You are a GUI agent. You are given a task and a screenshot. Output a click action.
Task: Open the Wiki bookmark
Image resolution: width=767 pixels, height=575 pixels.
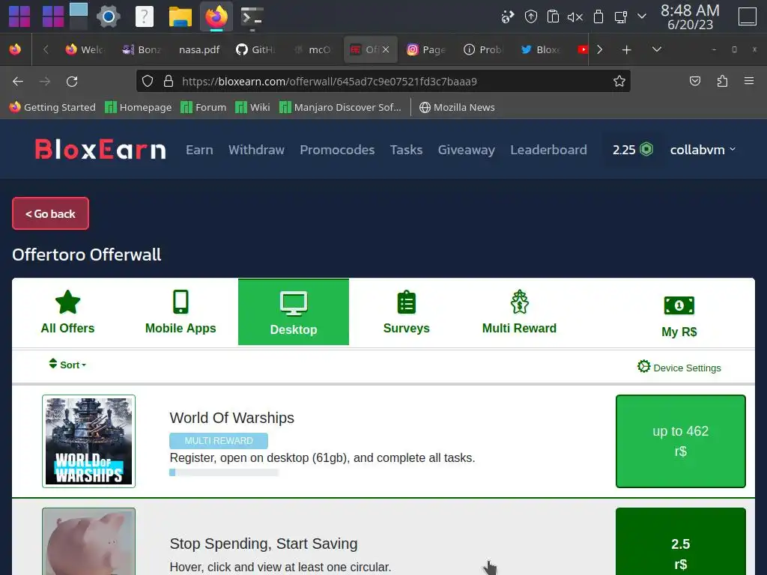(x=252, y=107)
